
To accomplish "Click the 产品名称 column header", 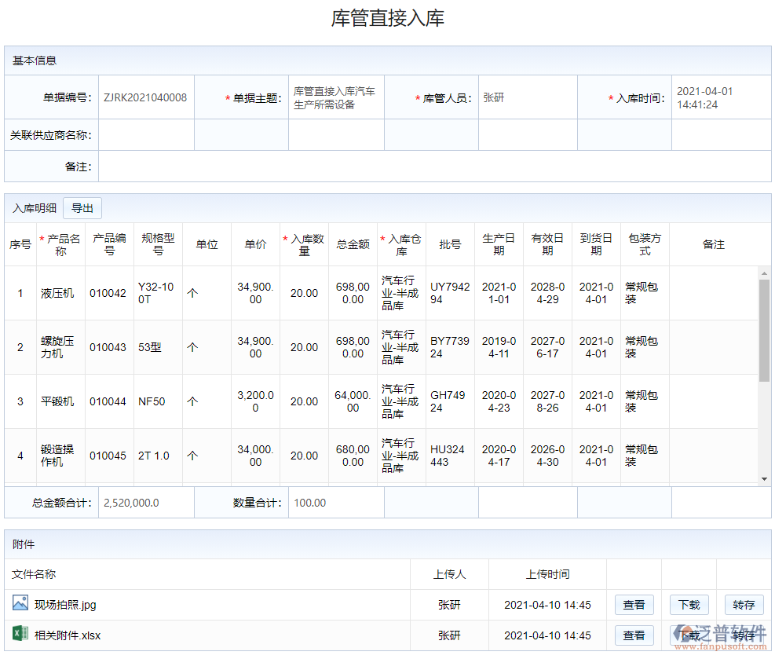I will [x=61, y=245].
